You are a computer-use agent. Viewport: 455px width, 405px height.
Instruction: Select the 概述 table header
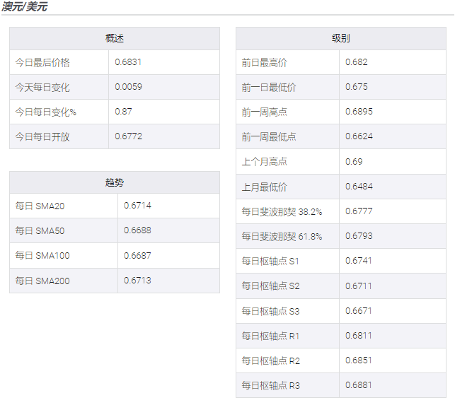(115, 38)
